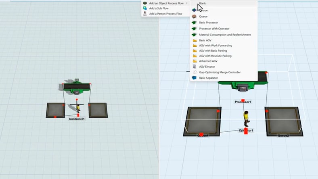Viewport: 318px width, 179px height.
Task: Click the Basic Processor icon
Action: [194, 23]
